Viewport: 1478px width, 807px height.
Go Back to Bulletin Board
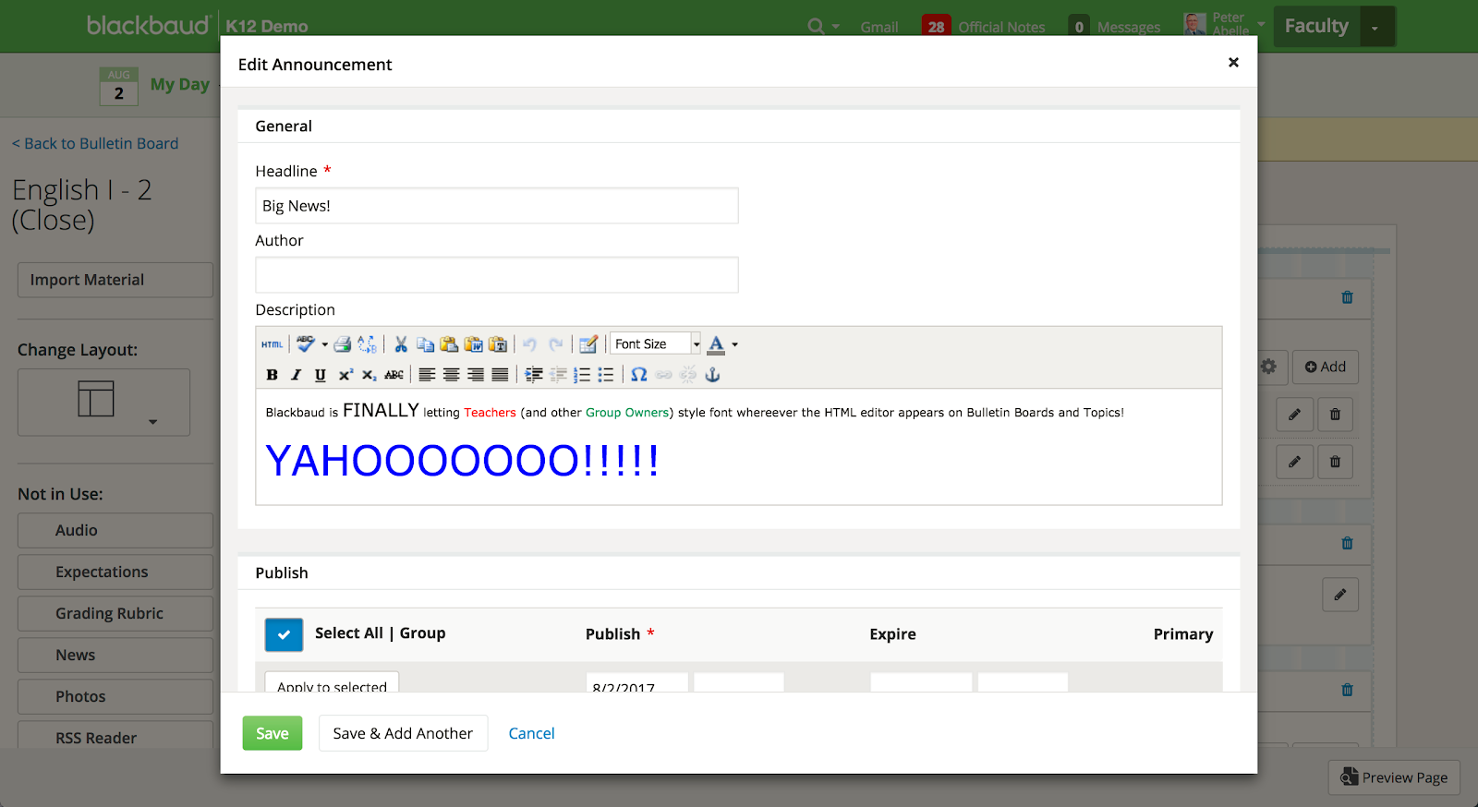95,143
